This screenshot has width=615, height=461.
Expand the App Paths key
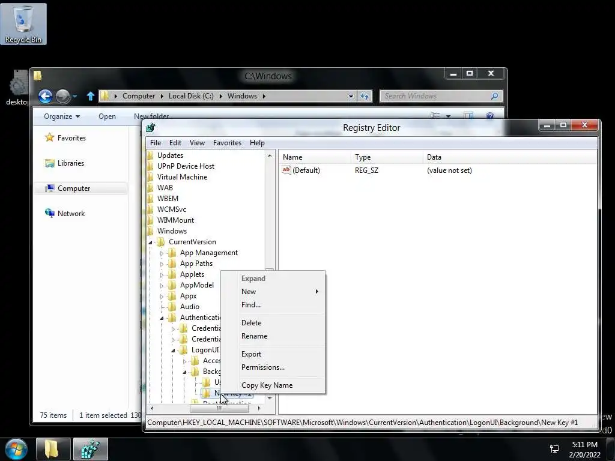click(x=162, y=264)
